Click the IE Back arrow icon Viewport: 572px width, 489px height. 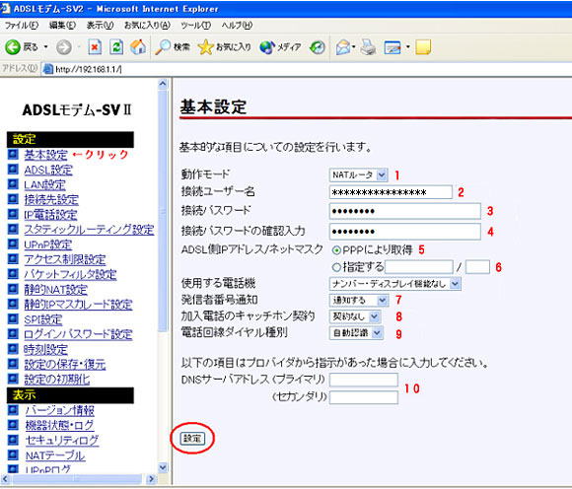click(13, 47)
